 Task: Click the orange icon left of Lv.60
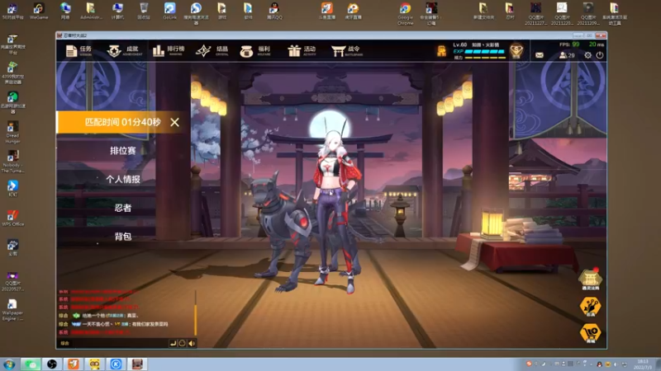click(441, 51)
